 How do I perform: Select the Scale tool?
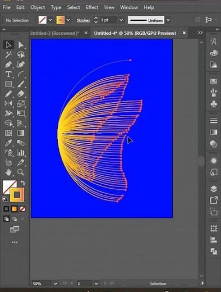(21, 103)
